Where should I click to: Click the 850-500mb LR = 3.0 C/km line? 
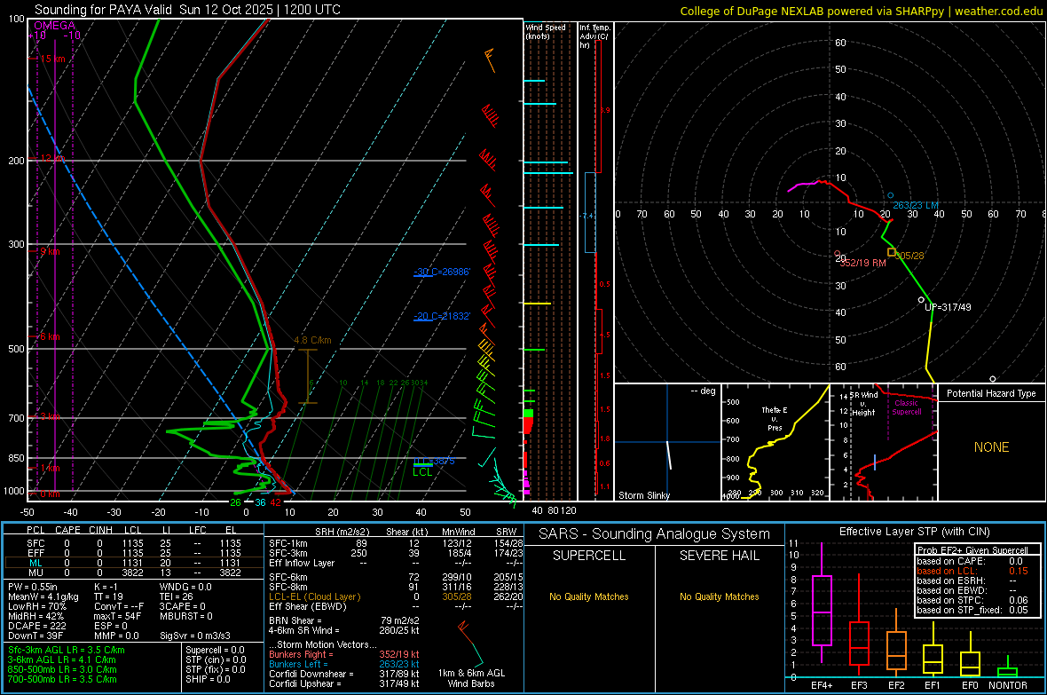(x=62, y=669)
